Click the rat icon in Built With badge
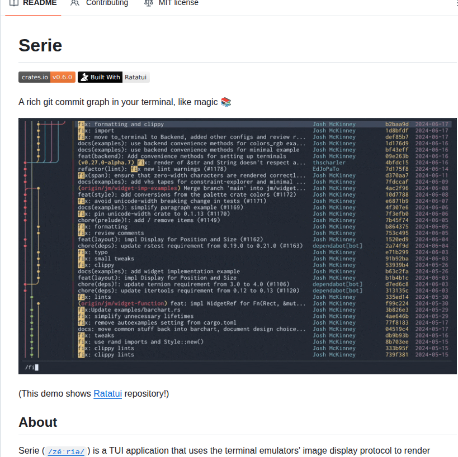 (84, 77)
